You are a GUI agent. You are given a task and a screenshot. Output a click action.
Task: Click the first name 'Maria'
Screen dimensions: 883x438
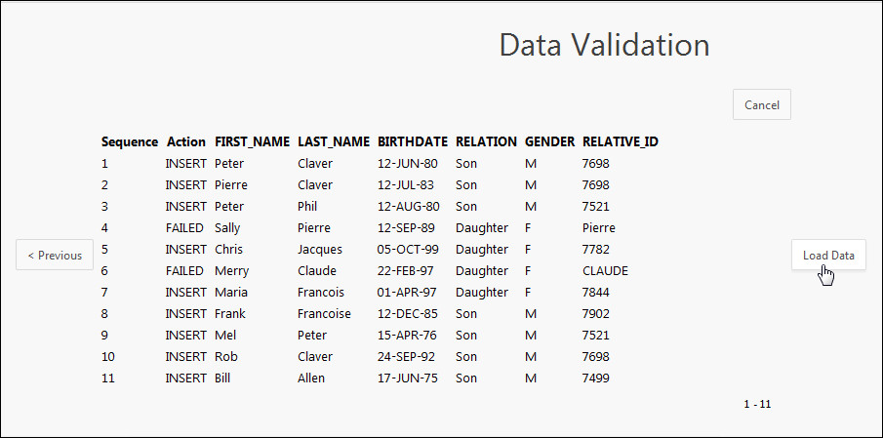click(x=231, y=292)
